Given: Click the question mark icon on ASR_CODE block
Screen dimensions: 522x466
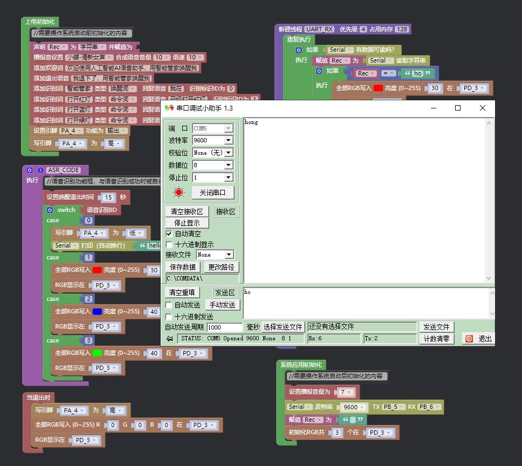Looking at the screenshot, I should pyautogui.click(x=40, y=170).
